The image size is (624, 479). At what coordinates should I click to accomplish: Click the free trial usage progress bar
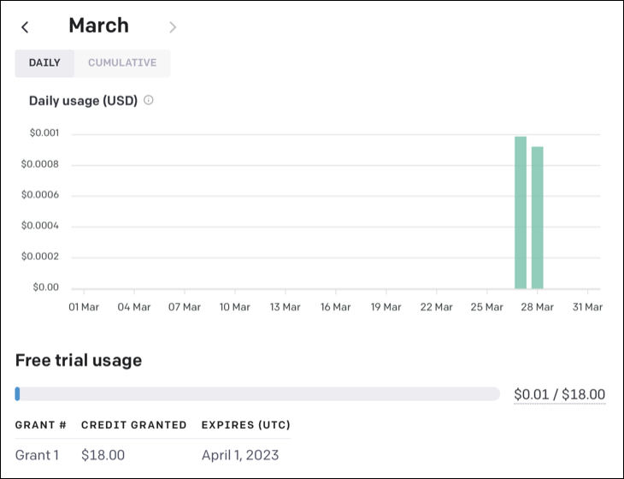tap(257, 393)
